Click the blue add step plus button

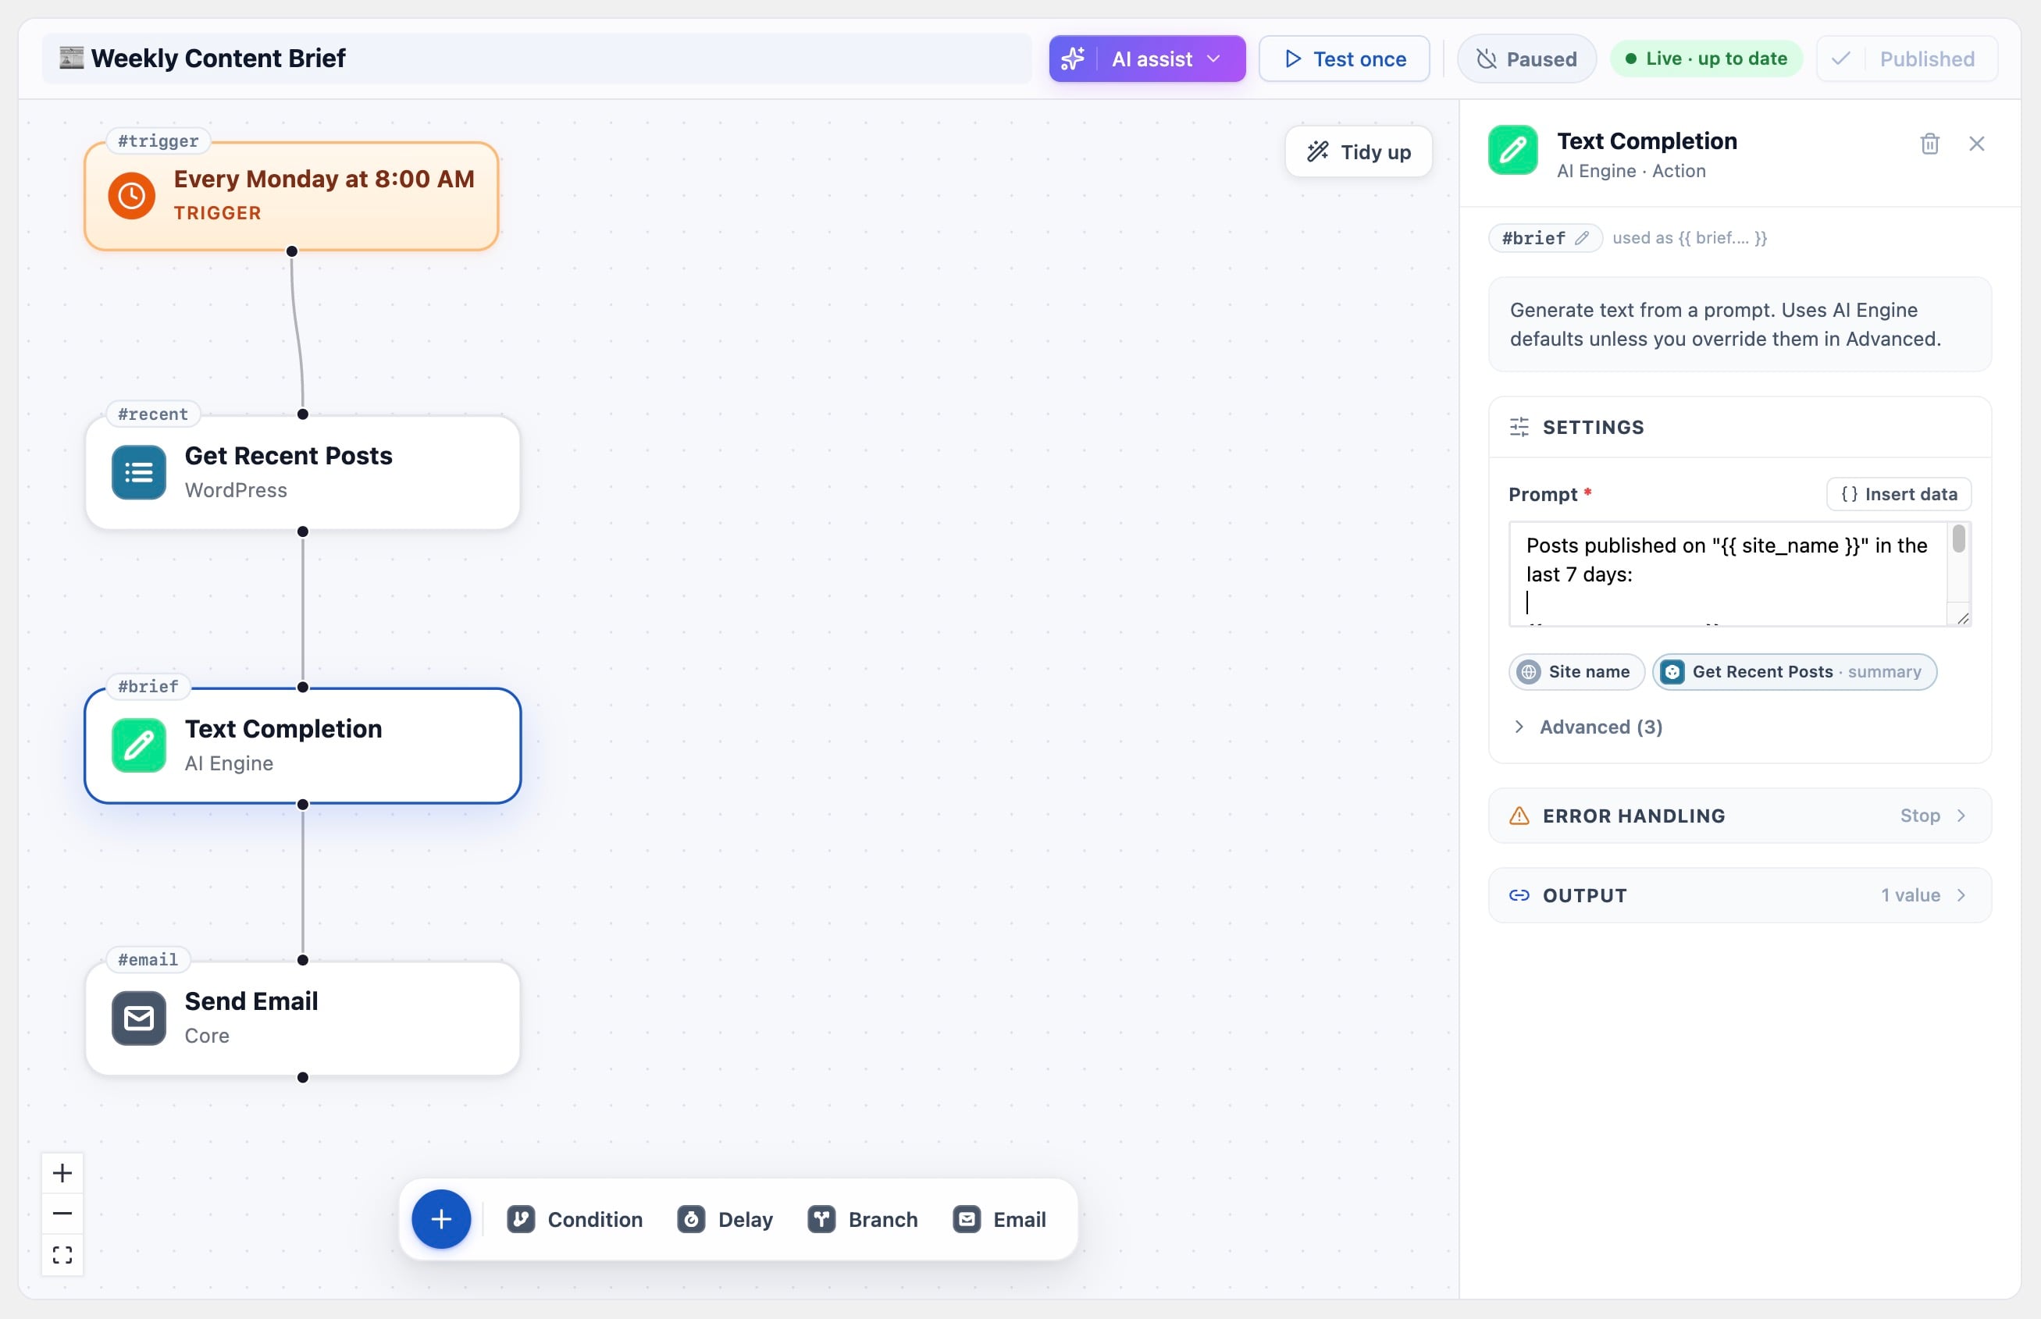[441, 1219]
